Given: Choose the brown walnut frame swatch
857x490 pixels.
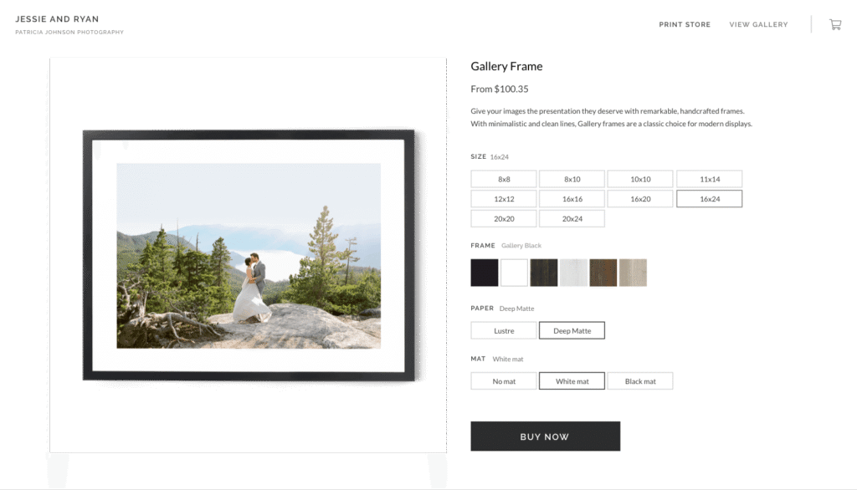Looking at the screenshot, I should tap(603, 273).
